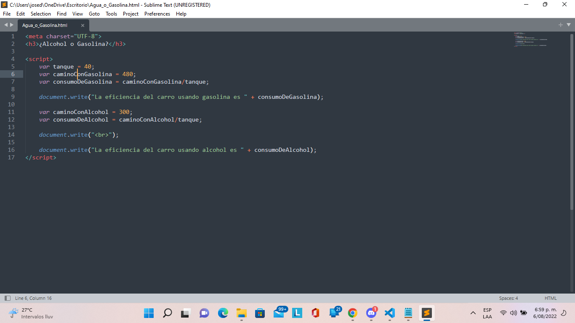This screenshot has height=323, width=575.
Task: Switch the ESP LAA input language
Action: [487, 313]
